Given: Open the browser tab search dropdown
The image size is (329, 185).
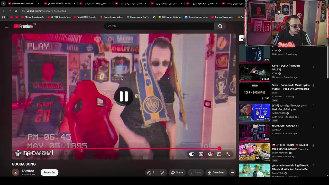Looking at the screenshot, I should (x=3, y=4).
